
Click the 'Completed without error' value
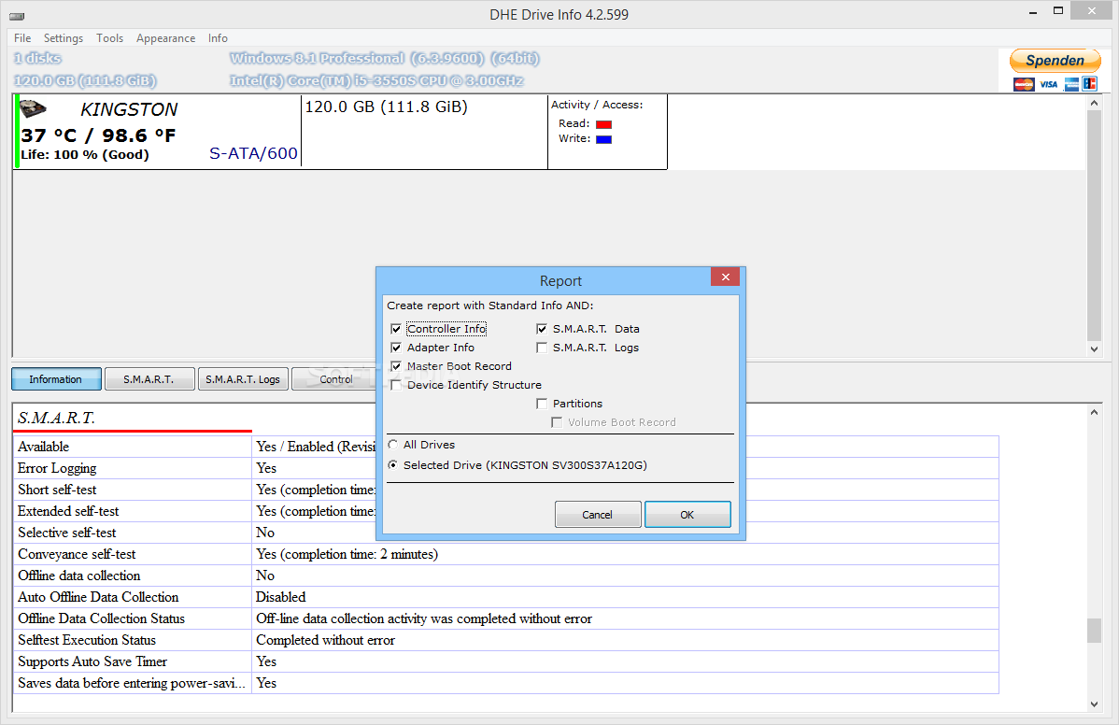(325, 640)
